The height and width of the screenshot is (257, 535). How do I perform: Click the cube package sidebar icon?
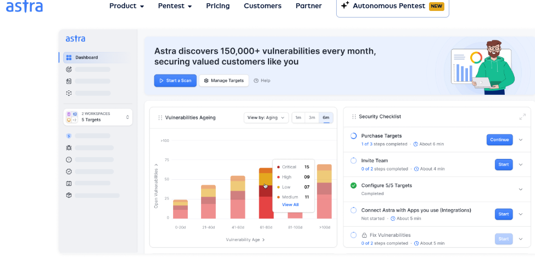69,196
